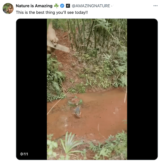Click the tweet text about best thing today
The image size is (159, 162).
pyautogui.click(x=52, y=13)
